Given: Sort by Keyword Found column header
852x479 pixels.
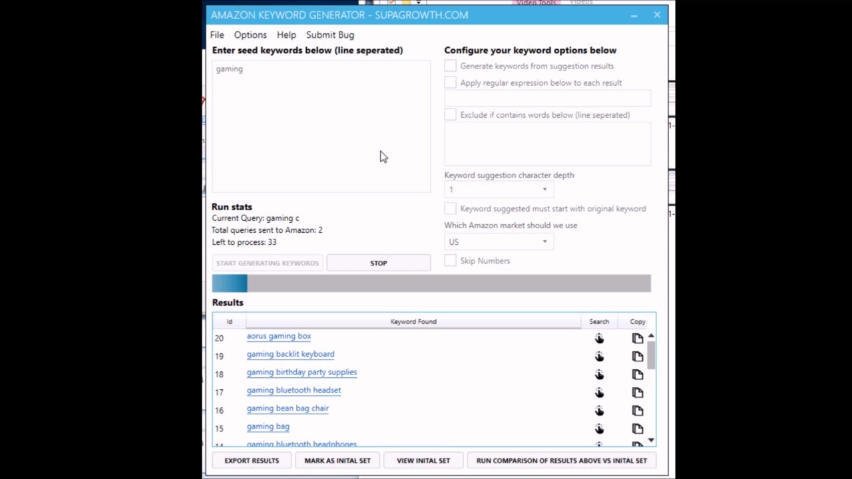Looking at the screenshot, I should pyautogui.click(x=413, y=321).
